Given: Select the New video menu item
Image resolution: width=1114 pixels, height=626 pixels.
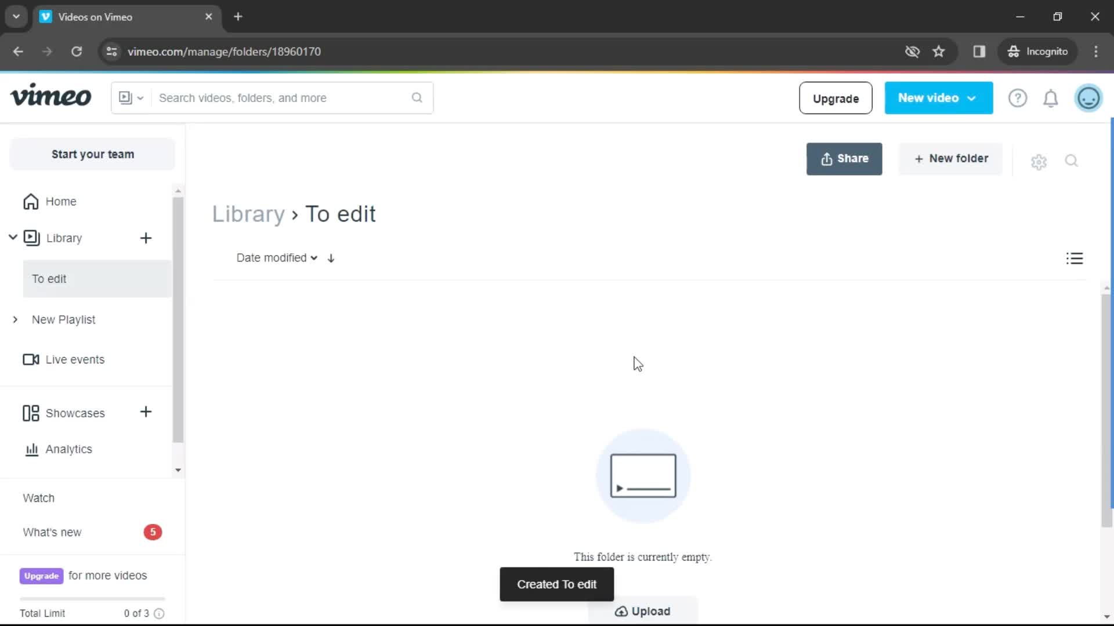Looking at the screenshot, I should [x=937, y=98].
